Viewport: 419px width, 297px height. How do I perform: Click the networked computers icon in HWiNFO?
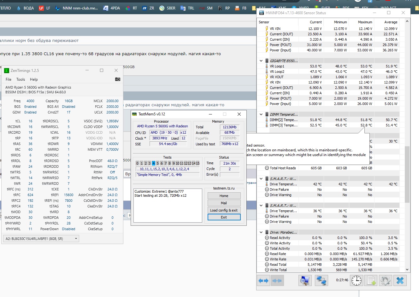point(321,281)
